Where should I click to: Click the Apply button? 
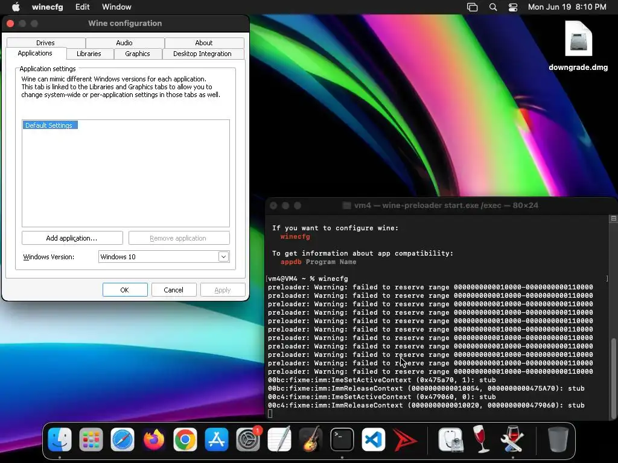click(x=223, y=290)
